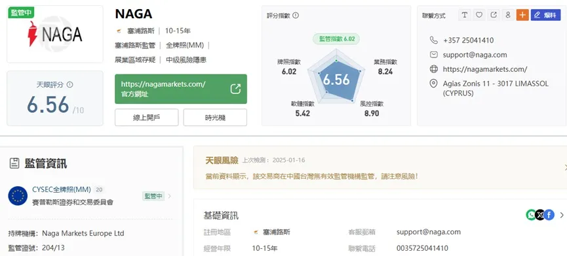This screenshot has width=567, height=256.
Task: Click the 天眼風險 heading
Action: coord(222,160)
